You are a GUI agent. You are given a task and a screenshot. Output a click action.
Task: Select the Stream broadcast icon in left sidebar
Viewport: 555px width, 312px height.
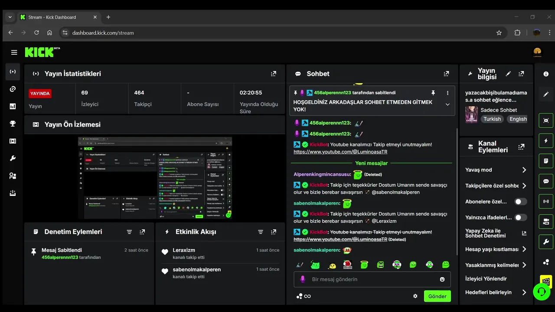coord(13,71)
